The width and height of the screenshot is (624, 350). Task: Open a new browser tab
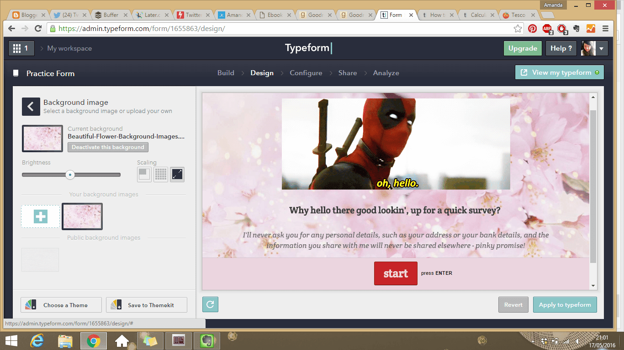(x=547, y=15)
